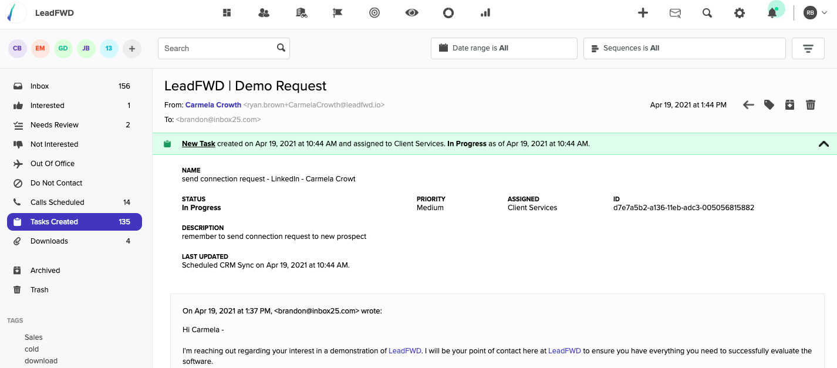837x368 pixels.
Task: Open the Interested folder
Action: (x=75, y=106)
